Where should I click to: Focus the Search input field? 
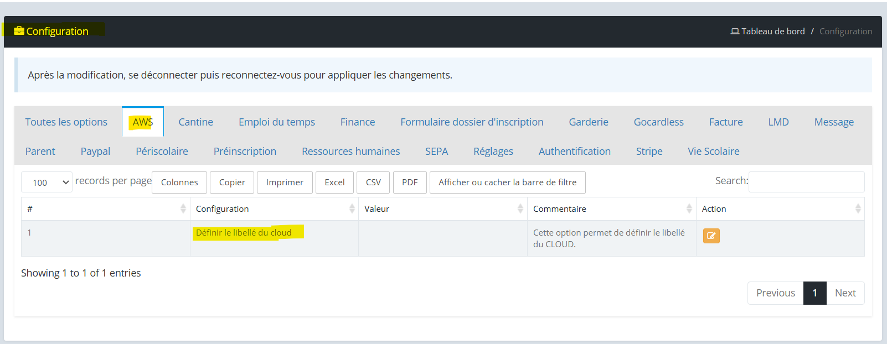[x=807, y=182]
